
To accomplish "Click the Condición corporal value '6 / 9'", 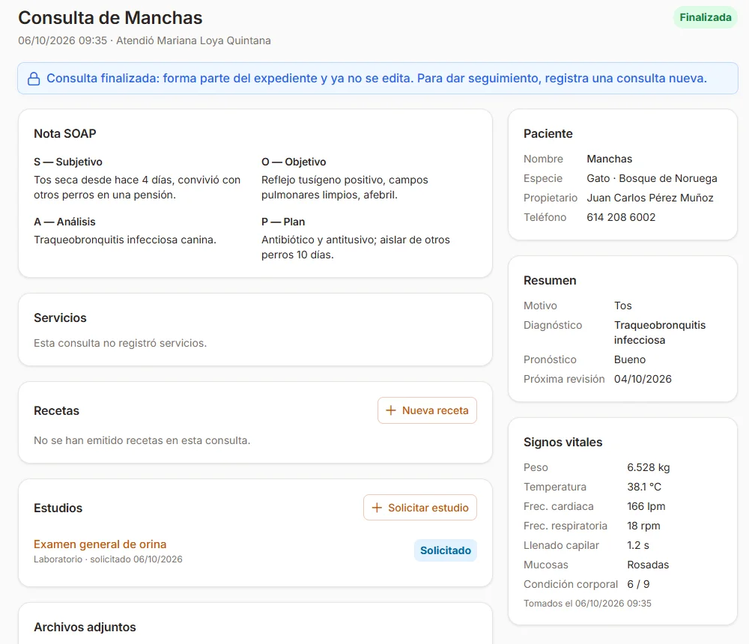I will pyautogui.click(x=638, y=584).
